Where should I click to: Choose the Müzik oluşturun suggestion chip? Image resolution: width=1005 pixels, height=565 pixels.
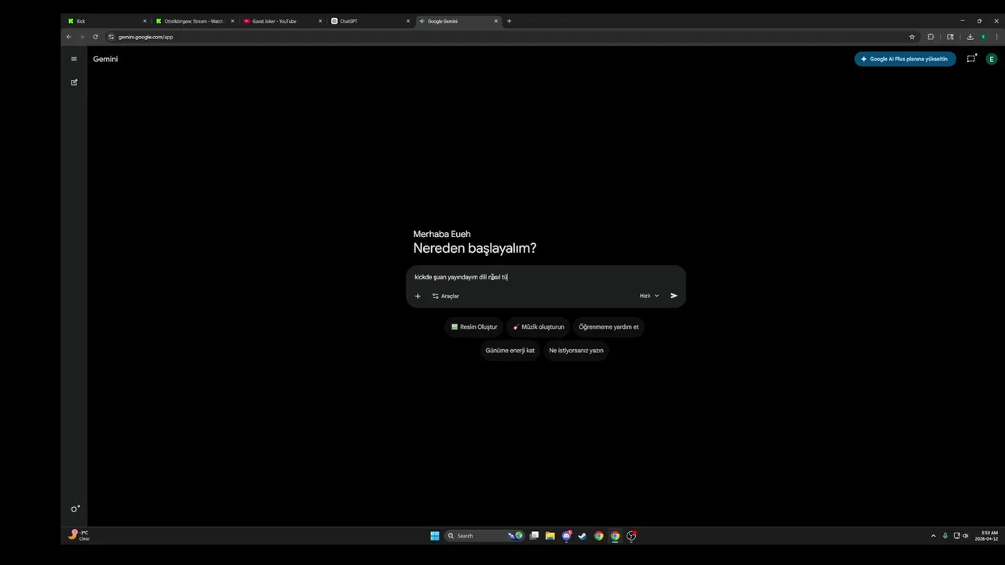pyautogui.click(x=539, y=326)
